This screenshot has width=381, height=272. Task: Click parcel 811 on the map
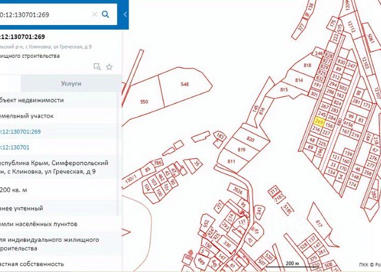pos(232,161)
